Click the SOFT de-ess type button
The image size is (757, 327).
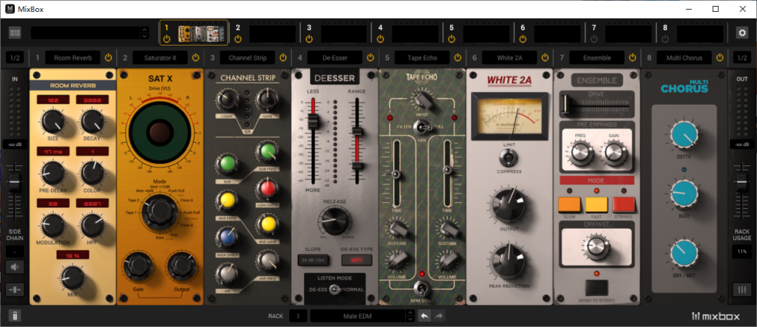[357, 260]
